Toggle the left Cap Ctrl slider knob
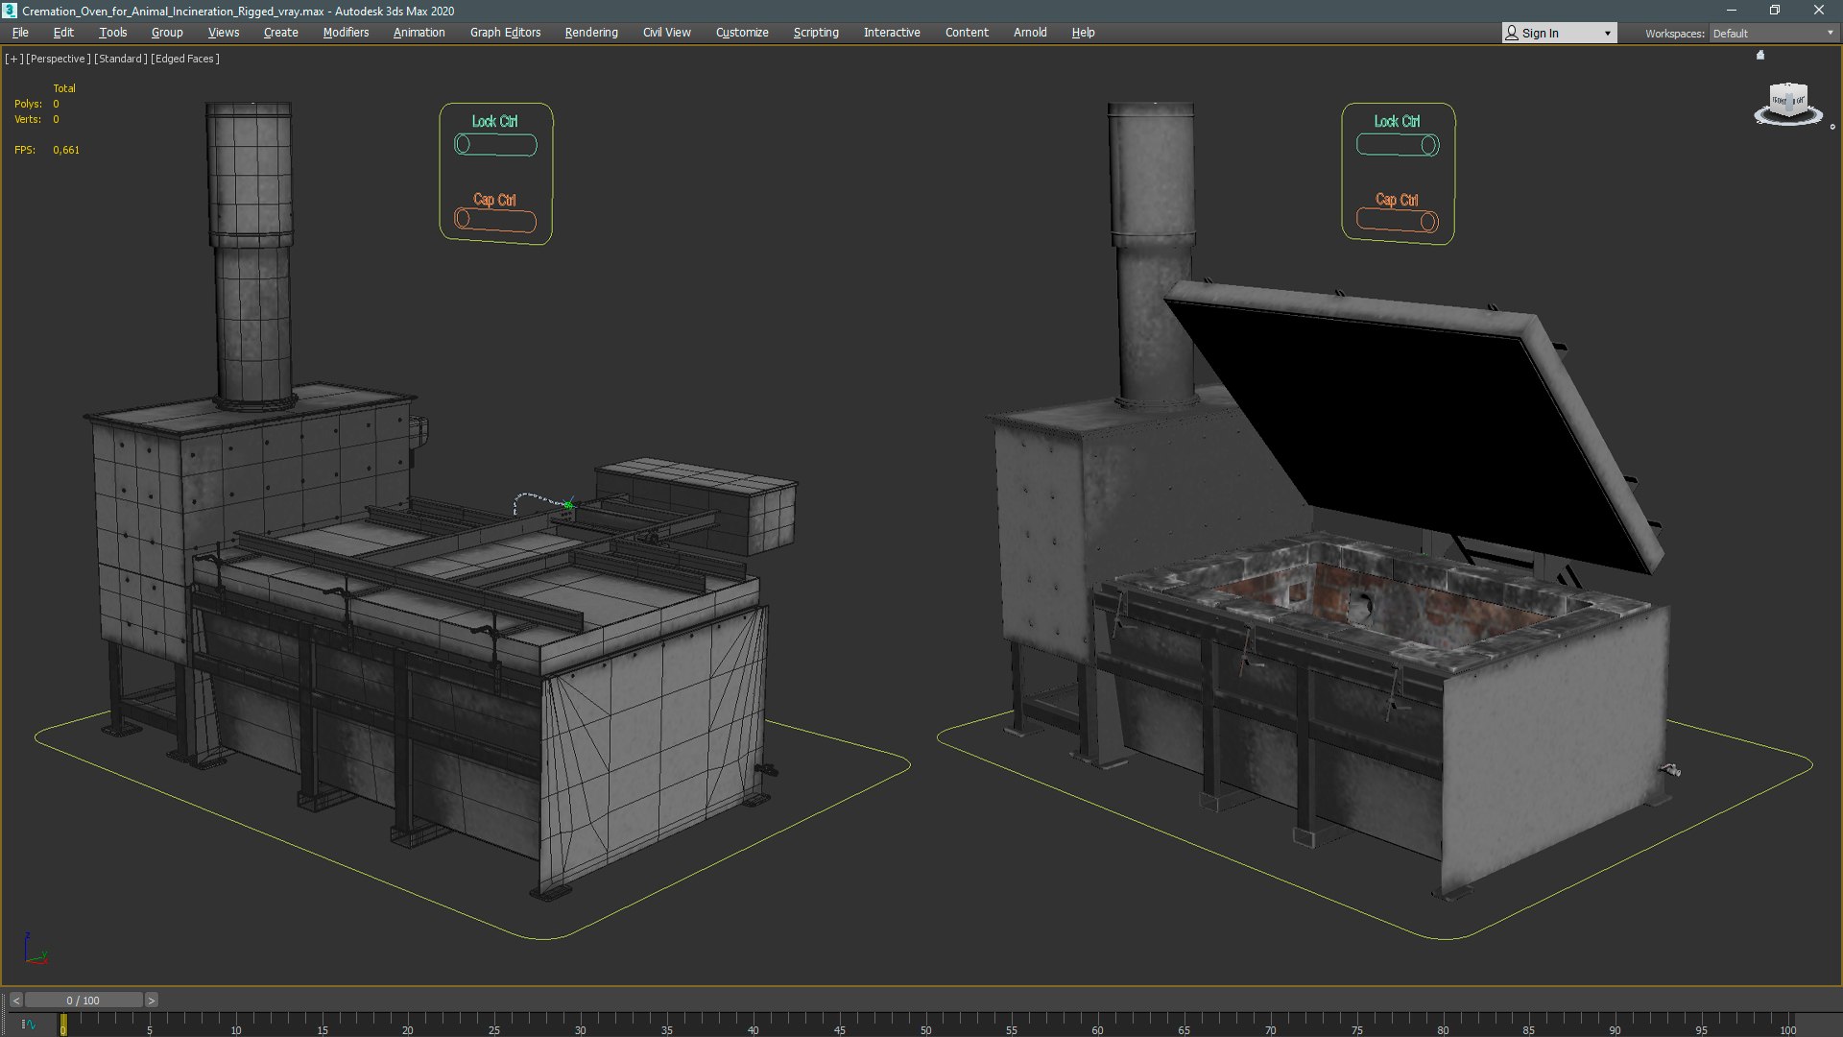The width and height of the screenshot is (1843, 1037). [x=463, y=219]
